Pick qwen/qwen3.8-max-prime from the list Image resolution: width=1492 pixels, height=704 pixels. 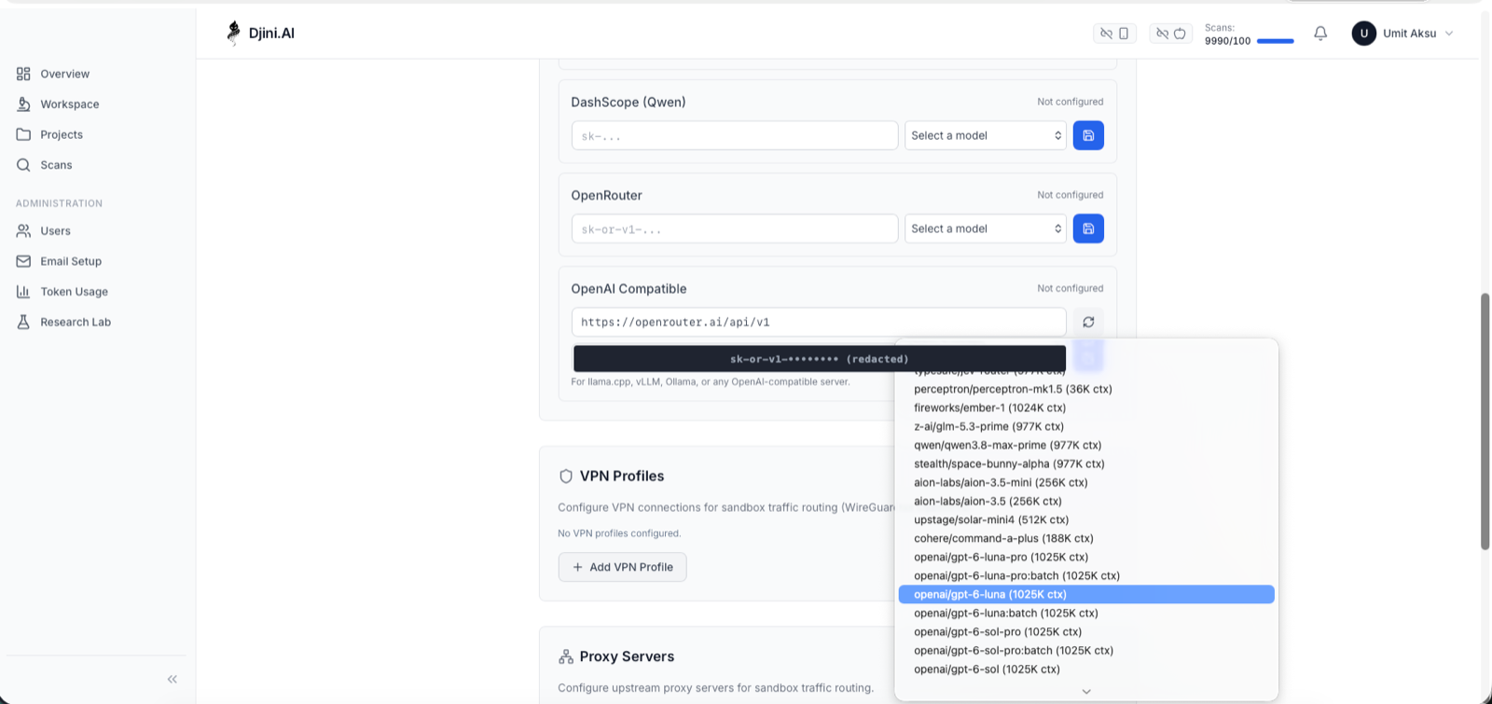click(1086, 445)
